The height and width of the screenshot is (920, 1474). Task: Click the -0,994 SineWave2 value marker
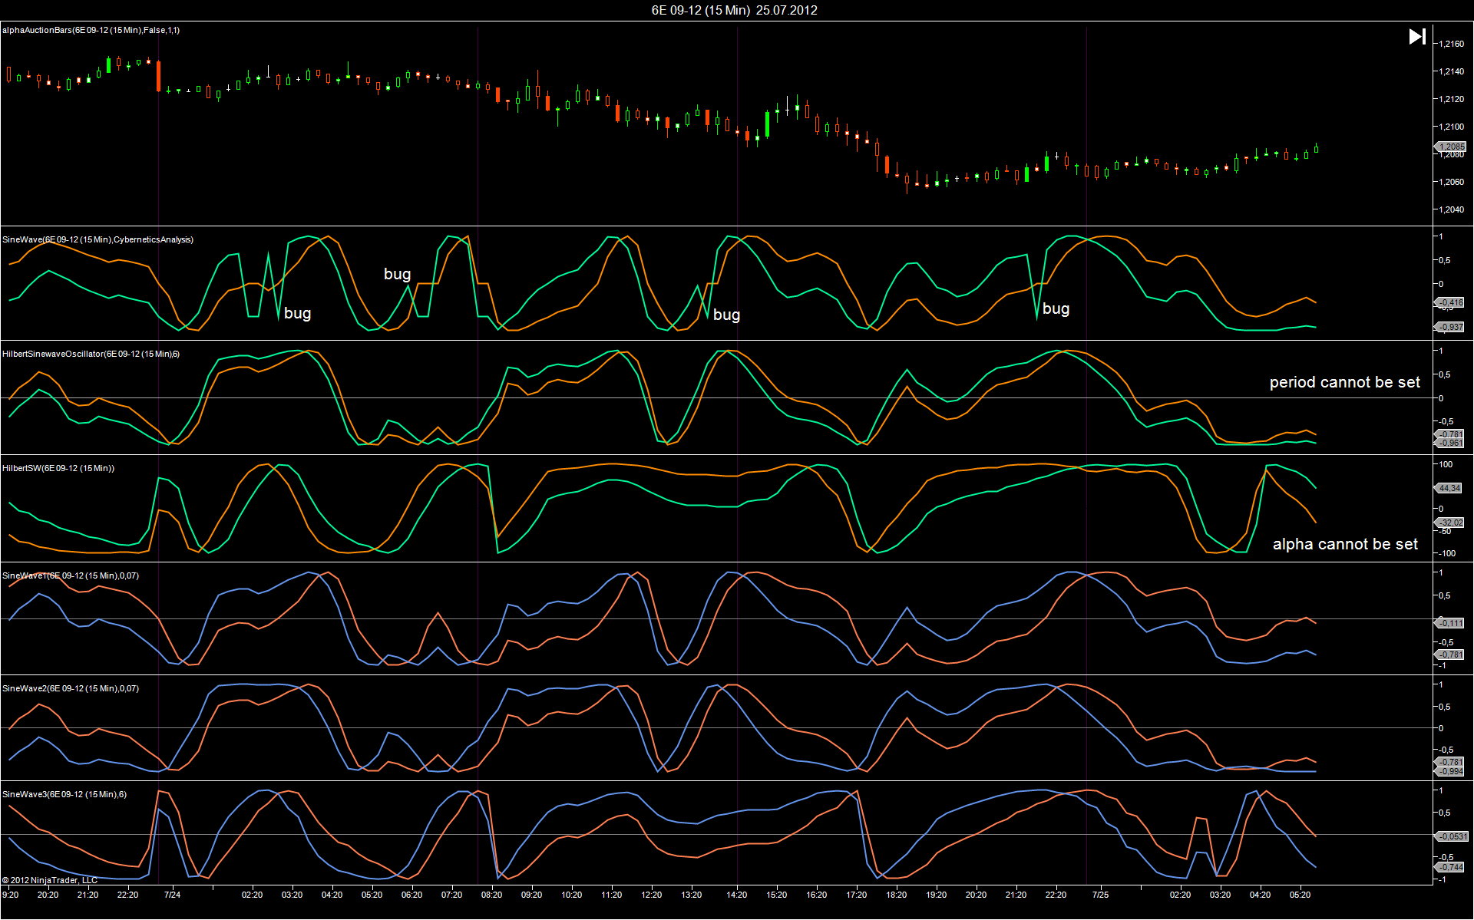click(x=1451, y=771)
